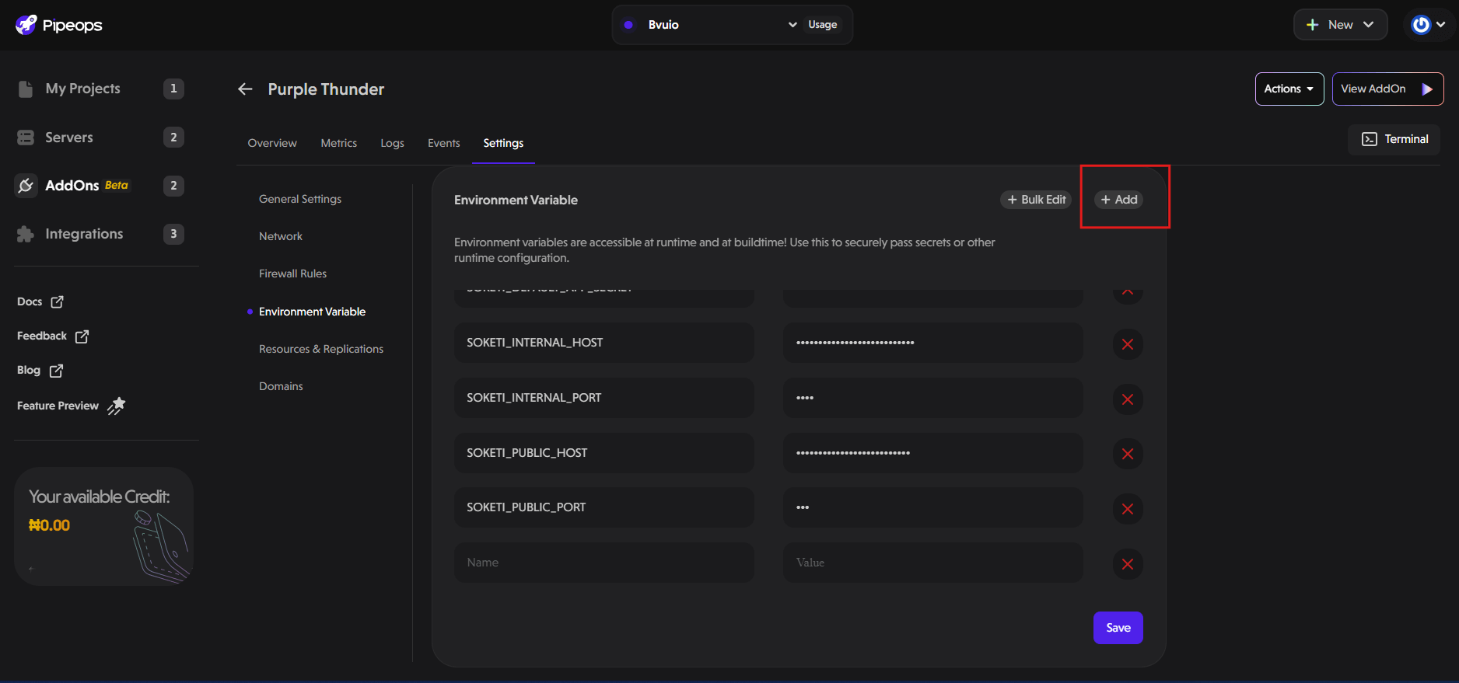Image resolution: width=1459 pixels, height=683 pixels.
Task: Open the user profile menu
Action: (1429, 25)
